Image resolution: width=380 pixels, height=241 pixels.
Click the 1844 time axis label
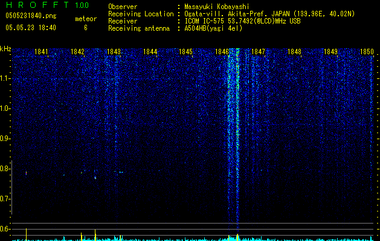pos(150,52)
